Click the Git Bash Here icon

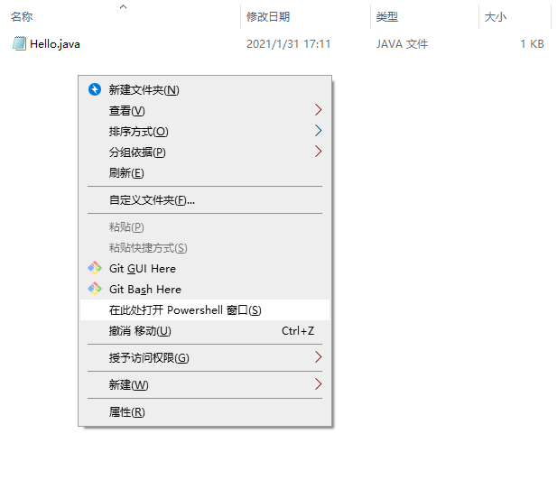pos(95,289)
